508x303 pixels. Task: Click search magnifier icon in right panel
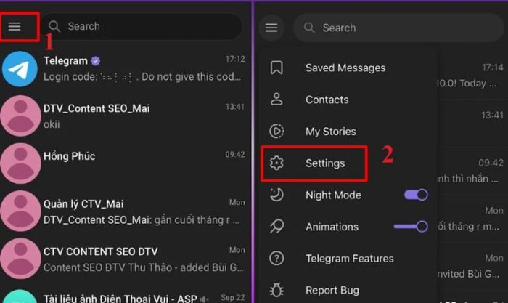click(x=309, y=28)
